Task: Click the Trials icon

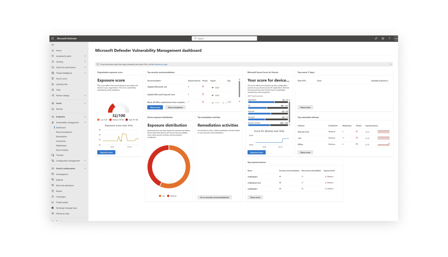Action: [53, 90]
